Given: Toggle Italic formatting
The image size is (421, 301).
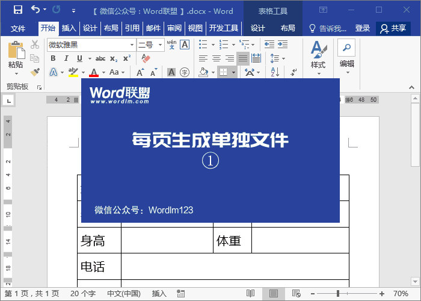Looking at the screenshot, I should coord(66,58).
